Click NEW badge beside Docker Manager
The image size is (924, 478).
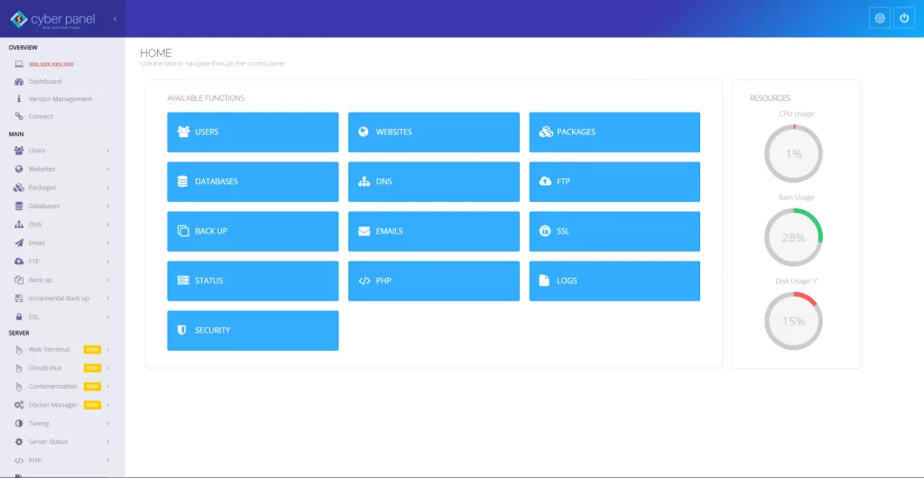(92, 405)
